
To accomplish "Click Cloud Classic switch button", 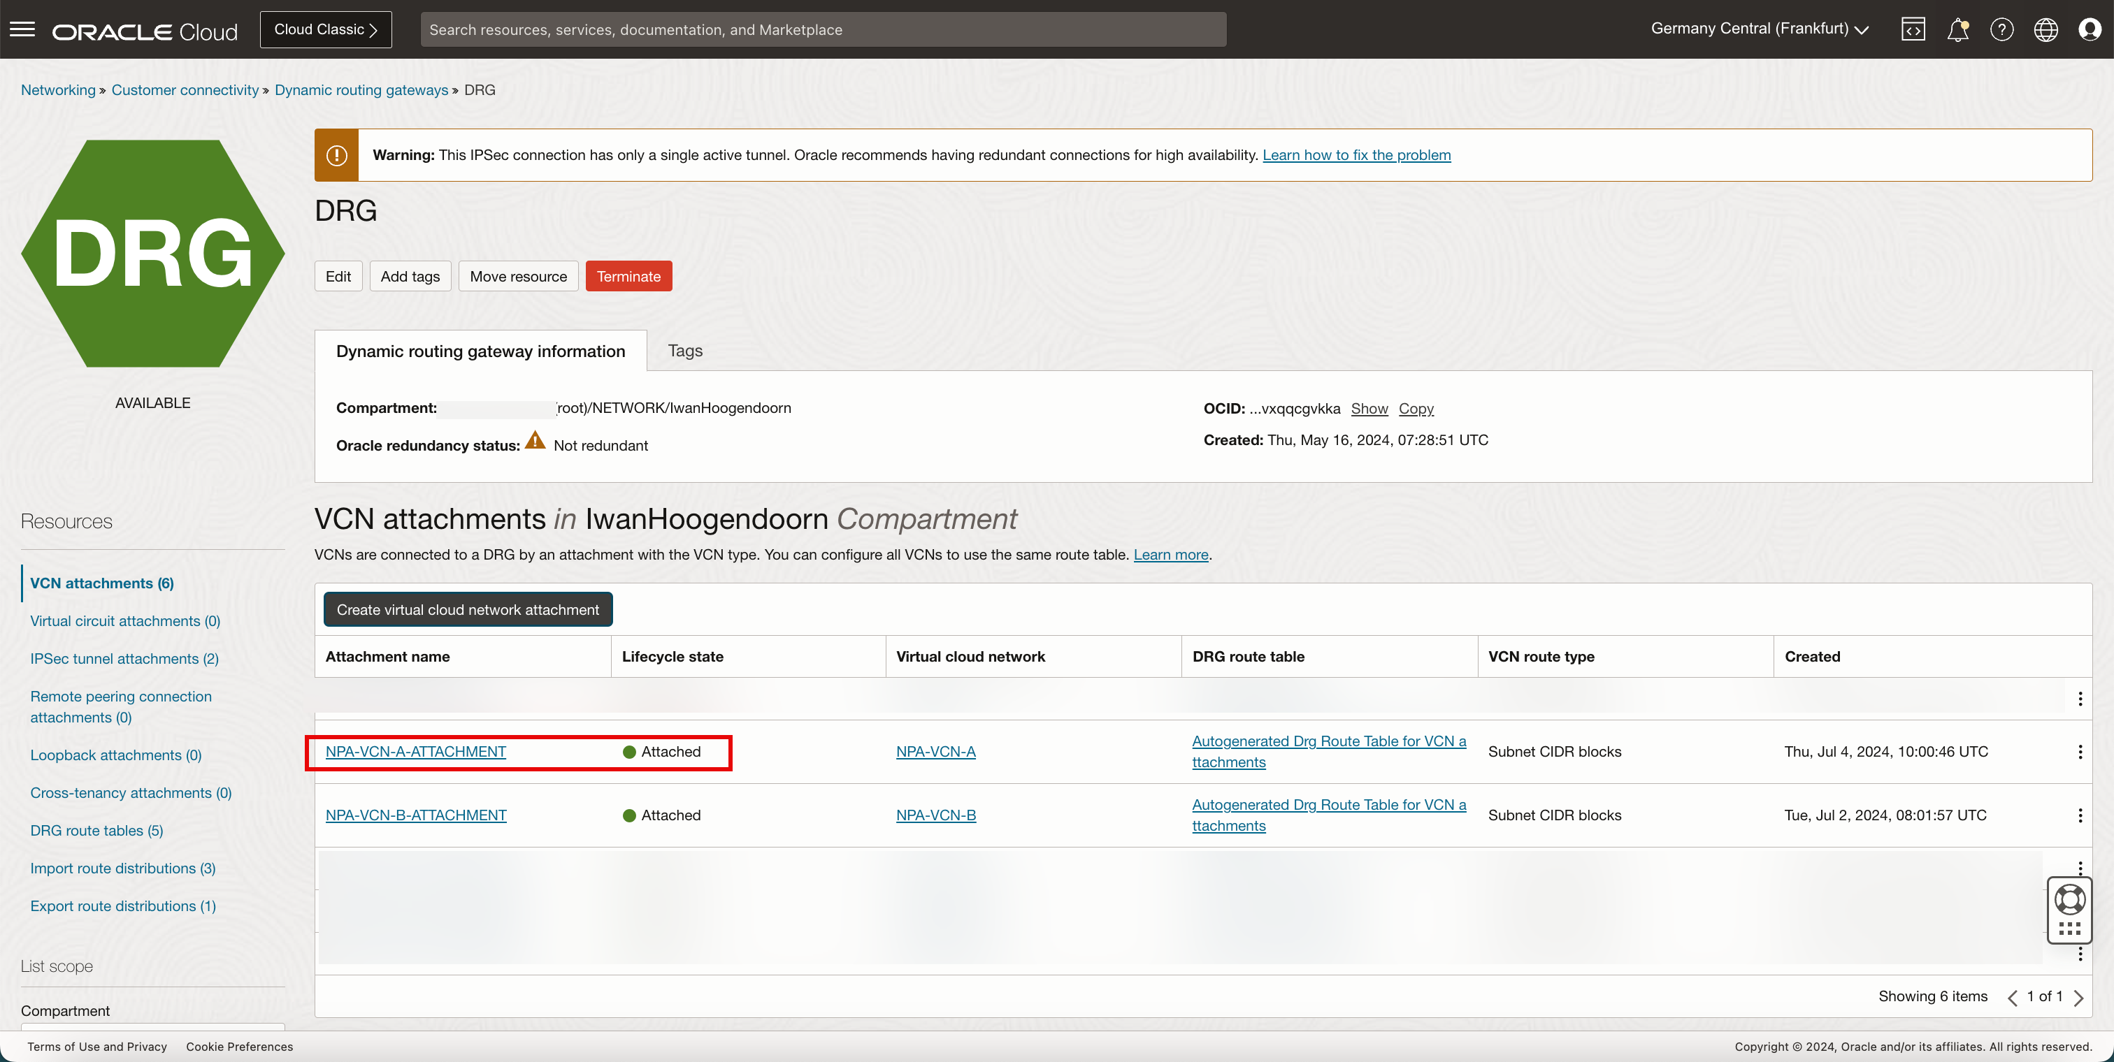I will click(325, 29).
